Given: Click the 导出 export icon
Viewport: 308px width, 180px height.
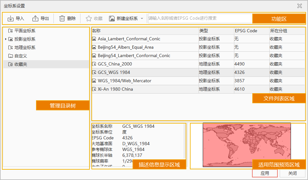Looking at the screenshot, I should point(35,18).
